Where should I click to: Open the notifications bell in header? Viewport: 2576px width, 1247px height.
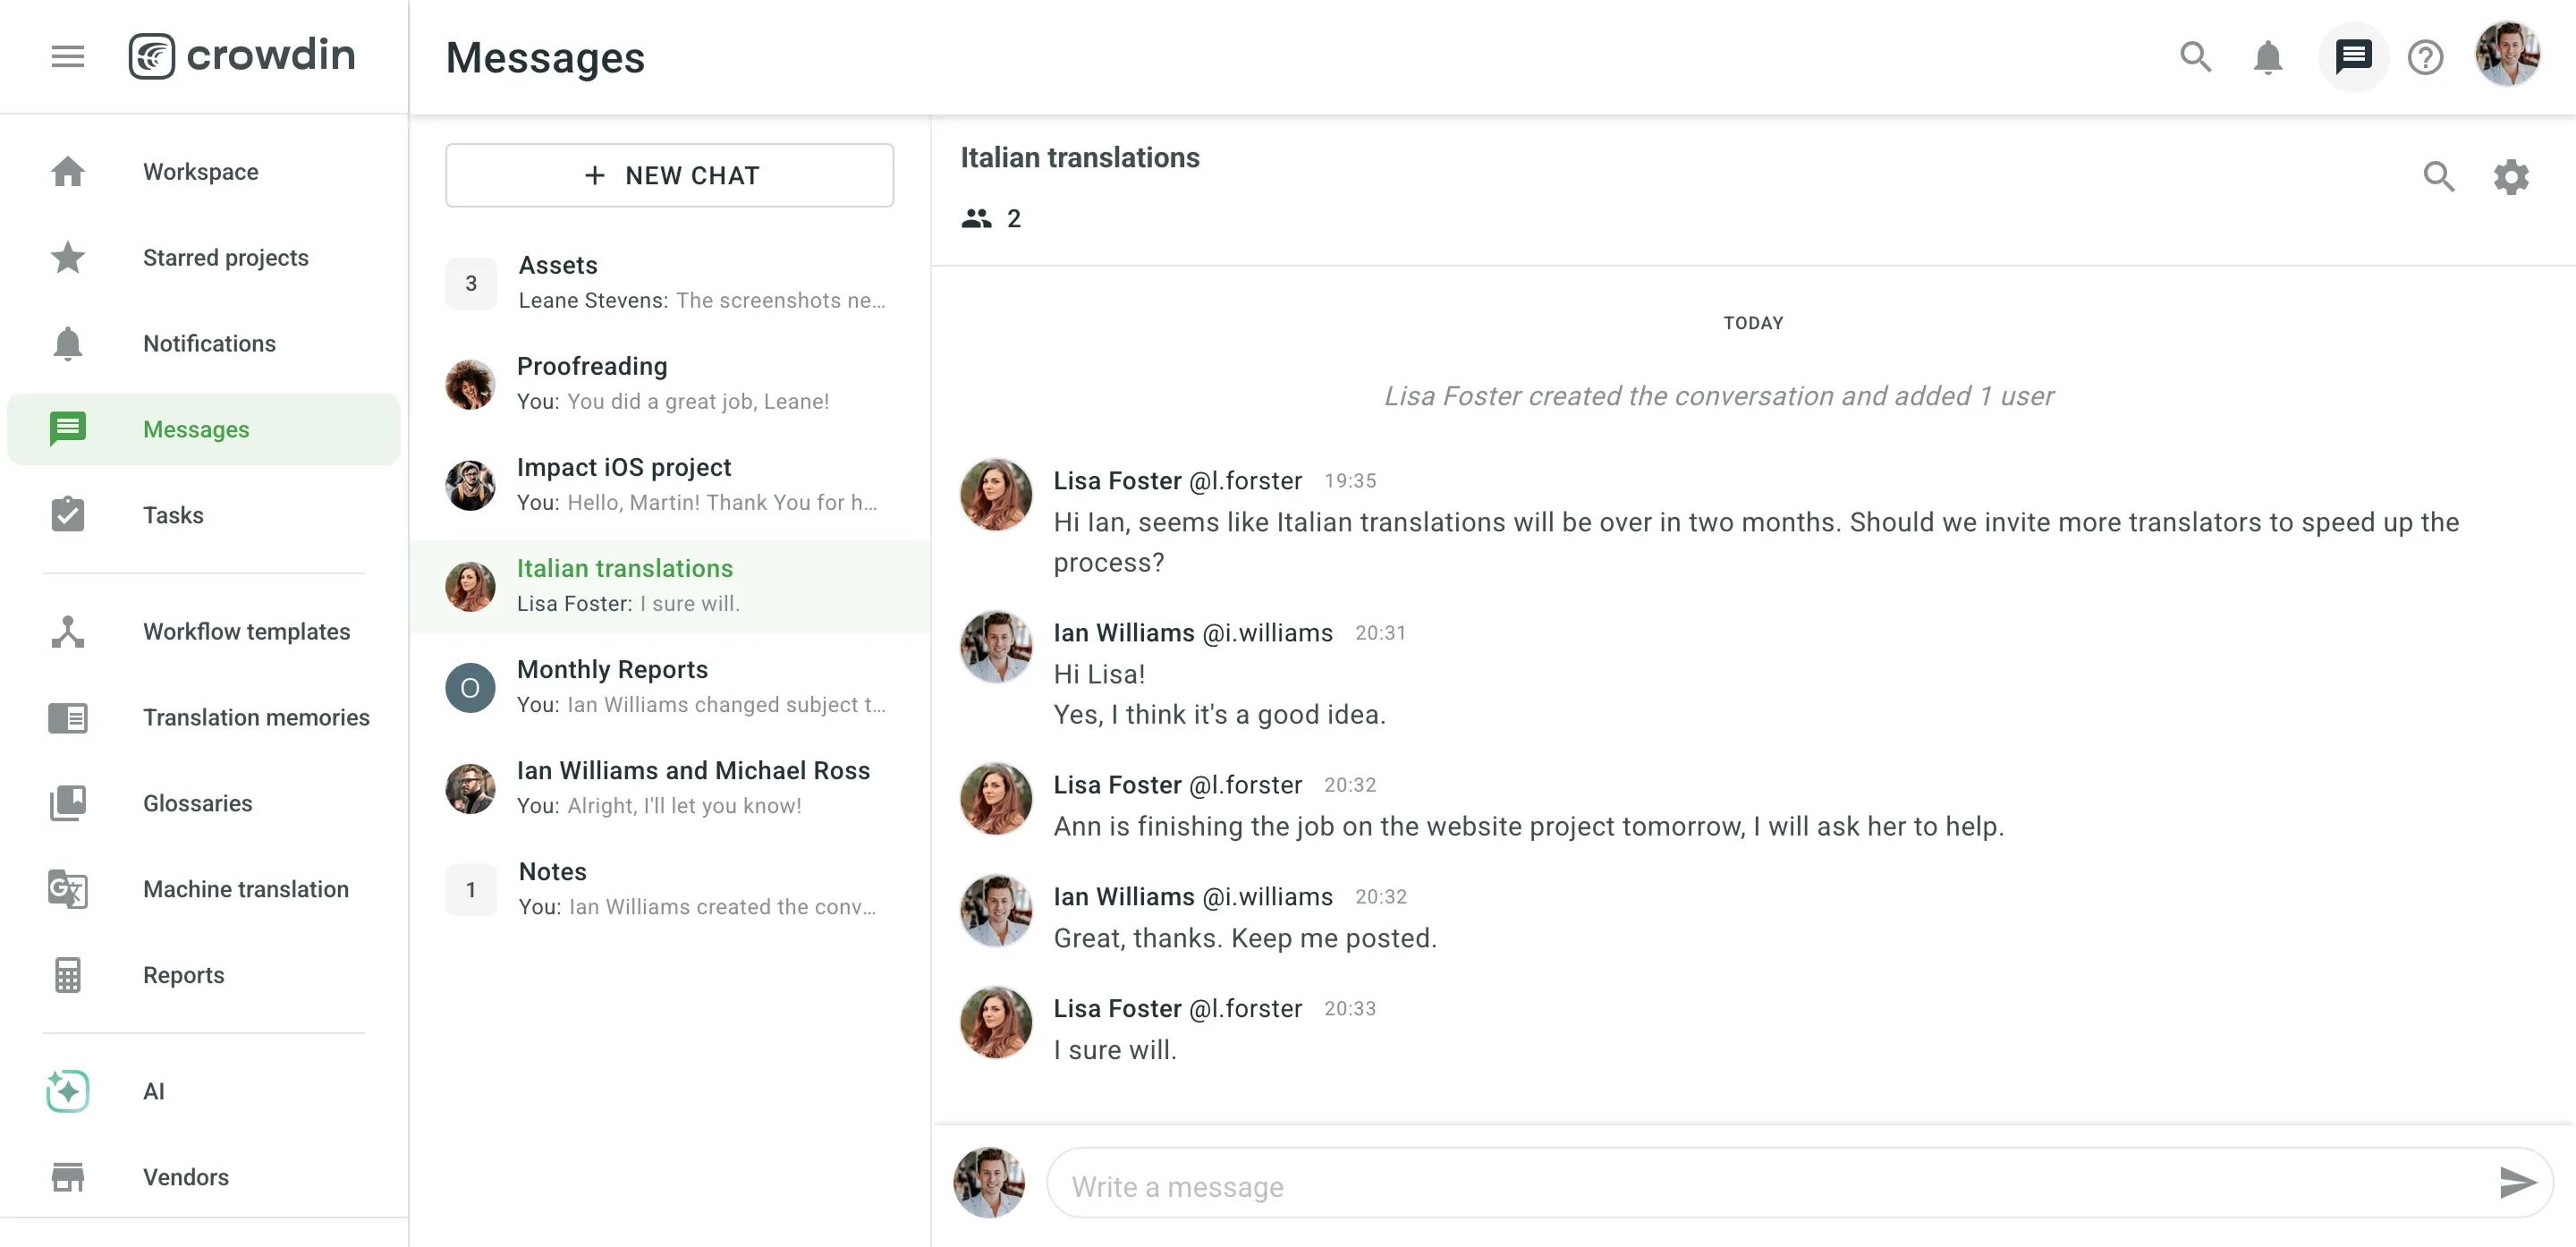click(x=2267, y=57)
